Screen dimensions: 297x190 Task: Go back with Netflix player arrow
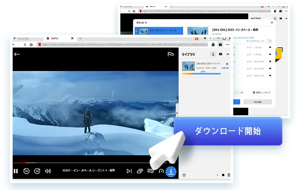pos(17,55)
